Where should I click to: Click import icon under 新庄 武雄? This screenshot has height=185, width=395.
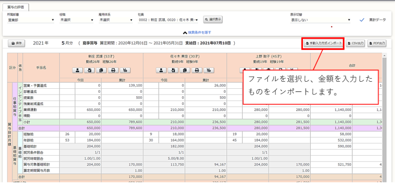89,70
